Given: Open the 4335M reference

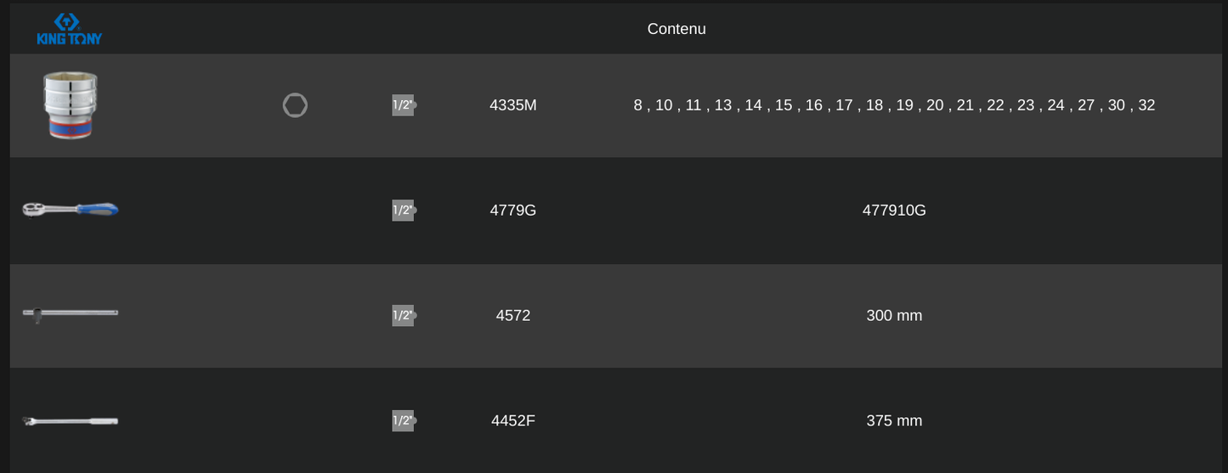Looking at the screenshot, I should tap(513, 105).
